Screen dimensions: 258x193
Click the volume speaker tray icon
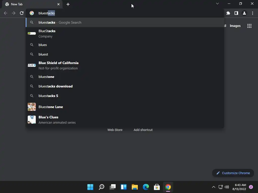coord(227,187)
